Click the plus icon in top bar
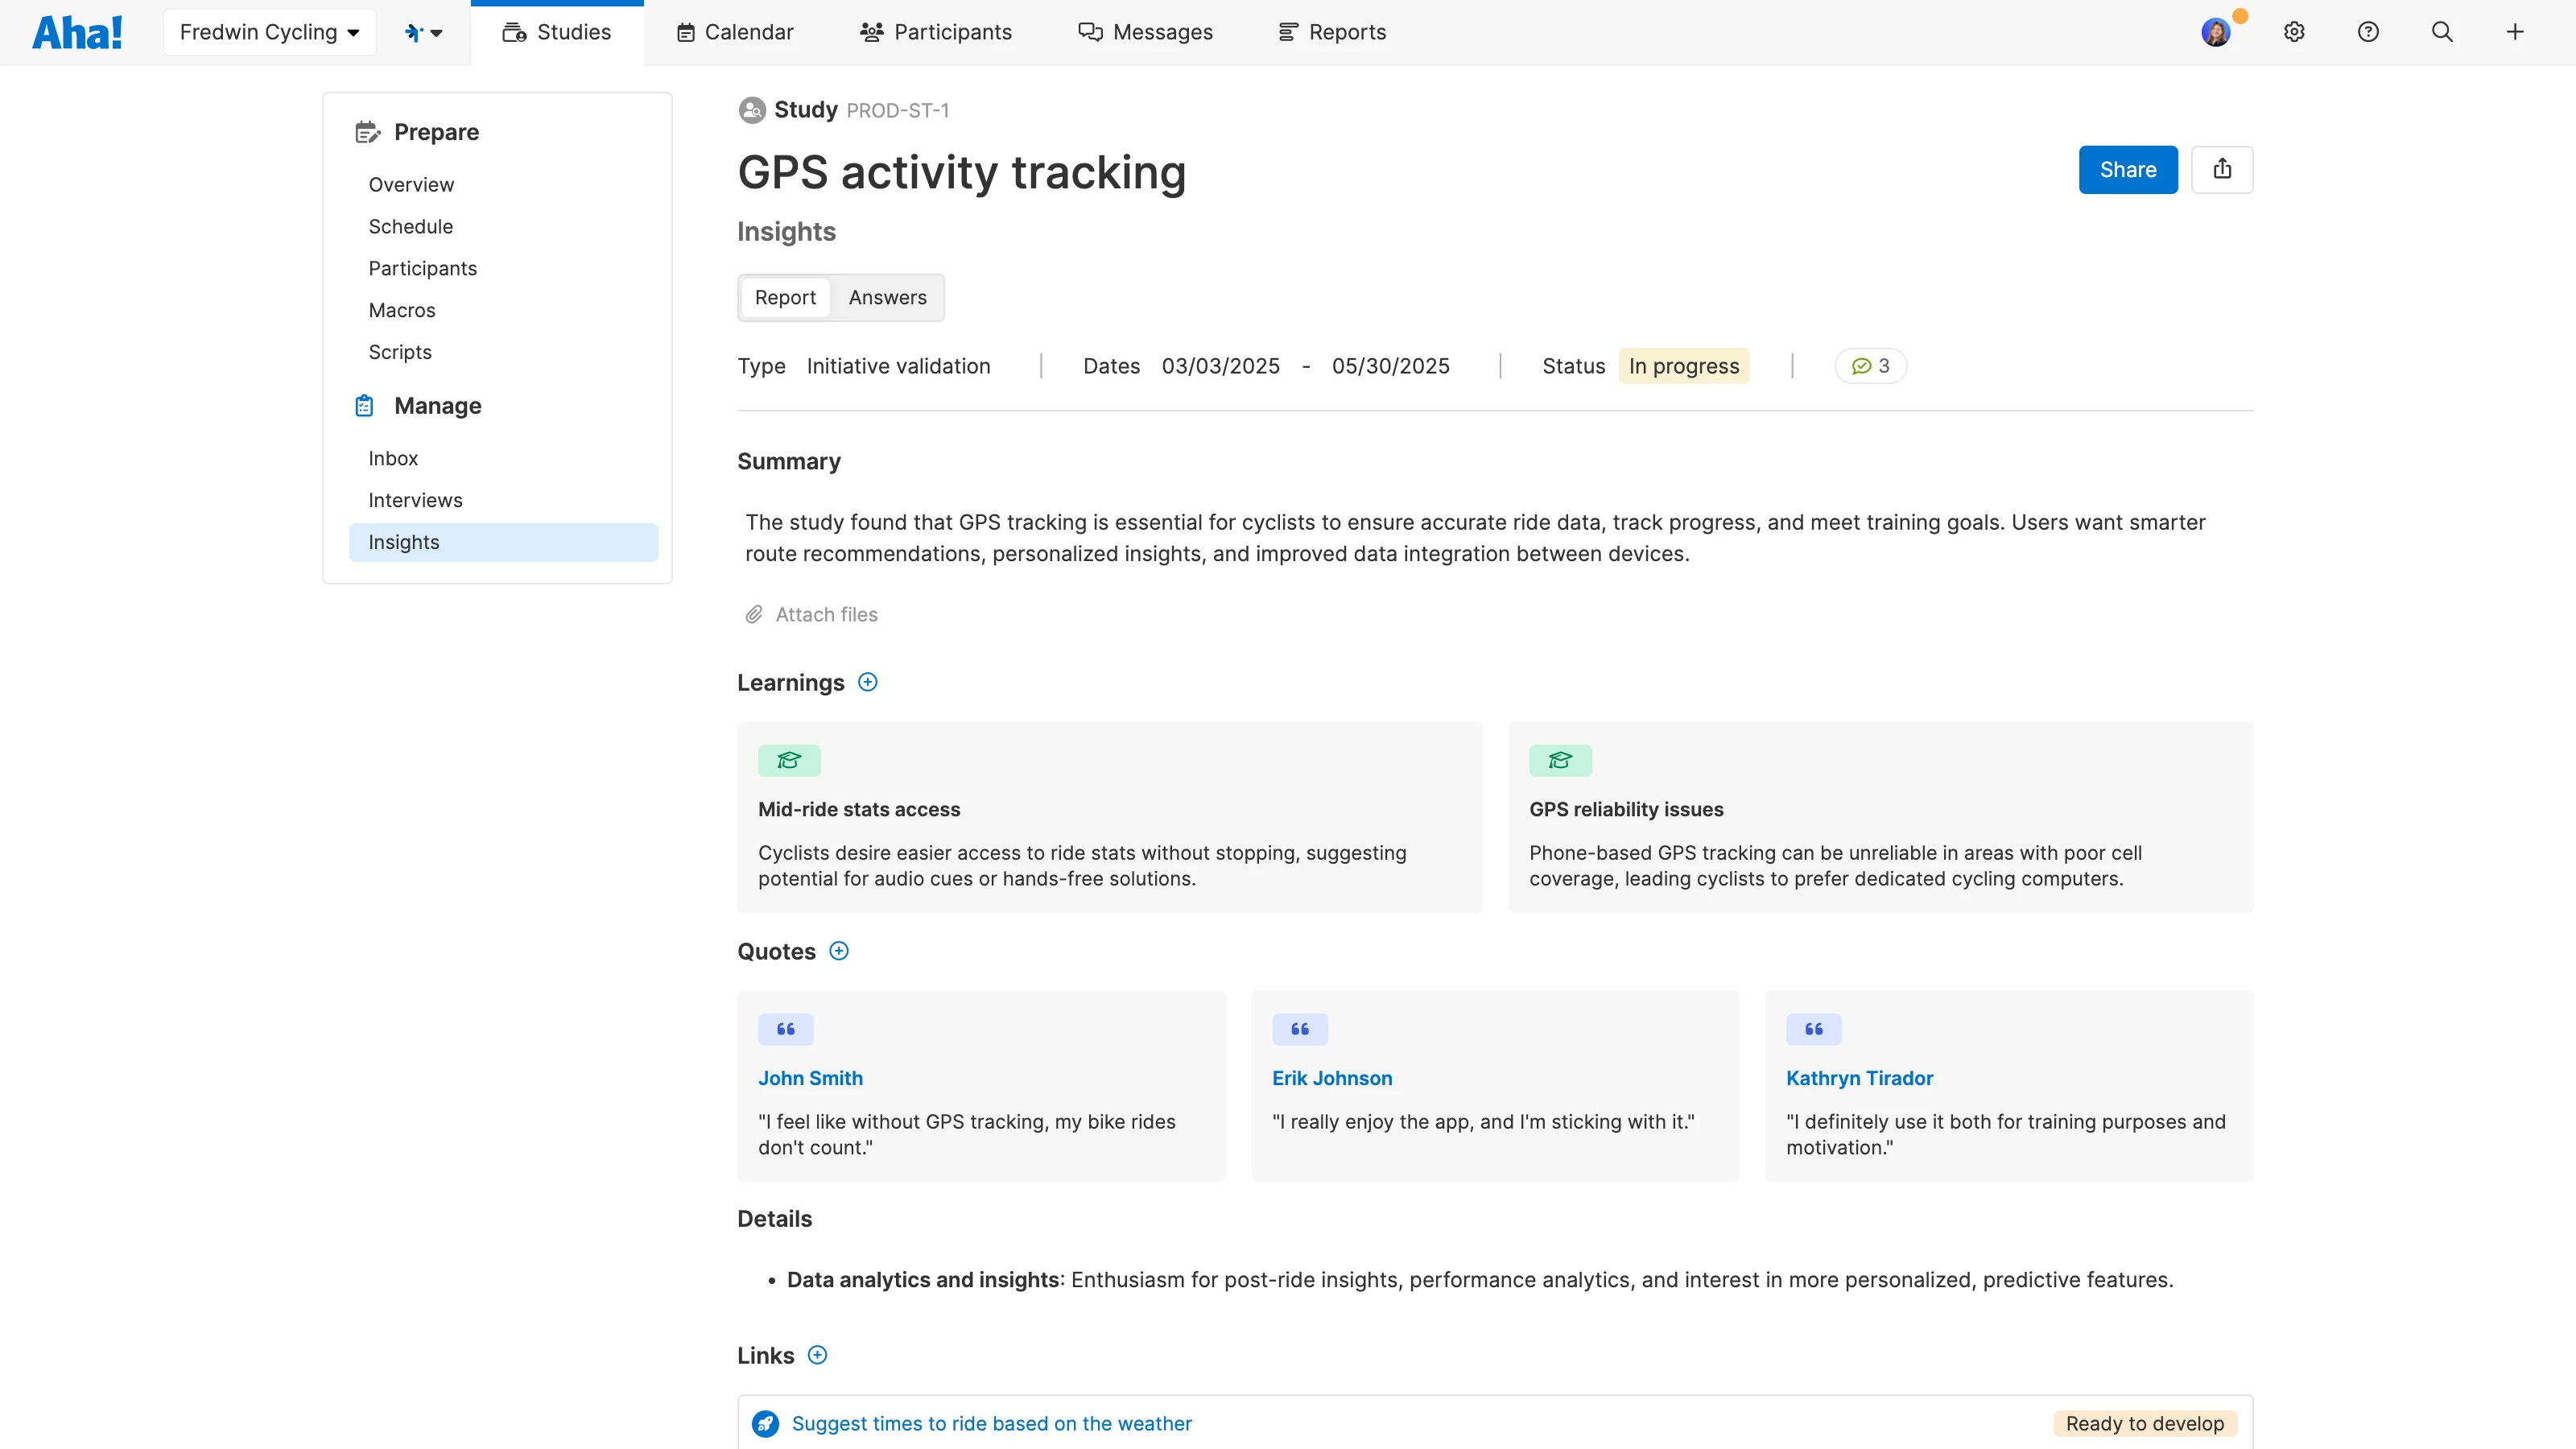Image resolution: width=2576 pixels, height=1449 pixels. click(x=2515, y=32)
